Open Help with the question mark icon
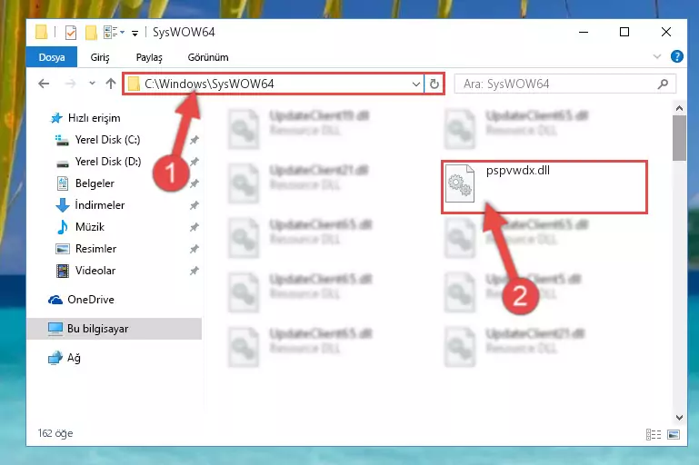 pyautogui.click(x=676, y=56)
